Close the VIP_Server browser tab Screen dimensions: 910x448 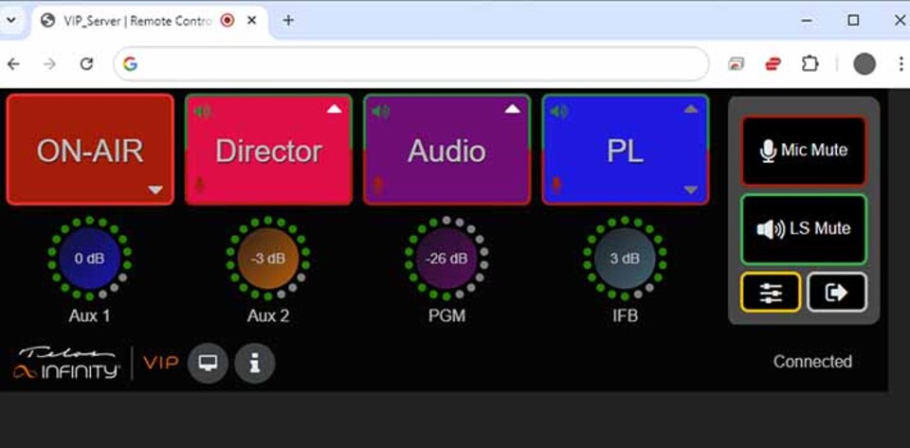[x=252, y=20]
